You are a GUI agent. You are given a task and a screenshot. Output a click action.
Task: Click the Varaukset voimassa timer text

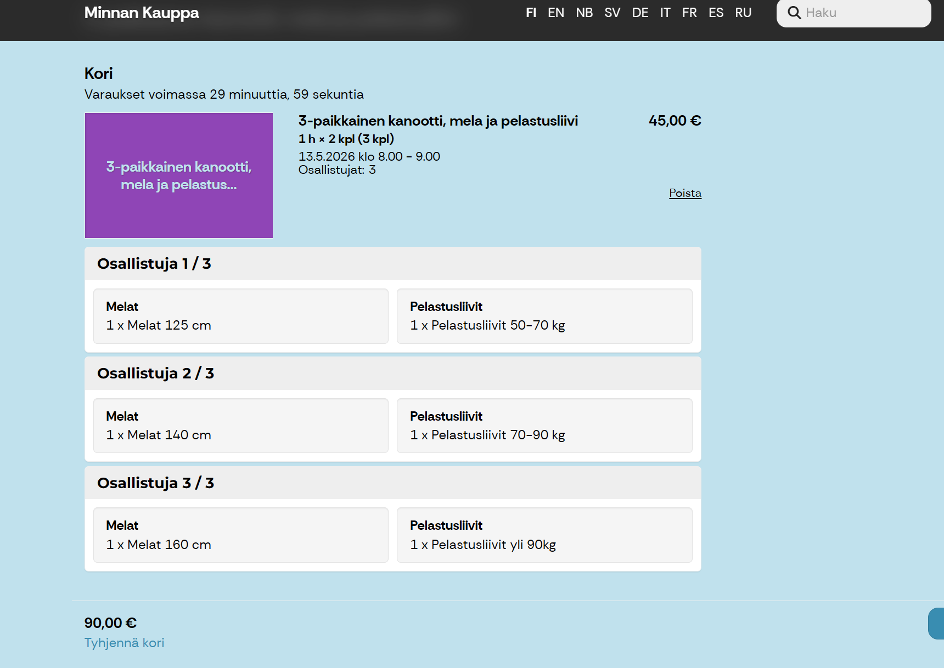(224, 94)
